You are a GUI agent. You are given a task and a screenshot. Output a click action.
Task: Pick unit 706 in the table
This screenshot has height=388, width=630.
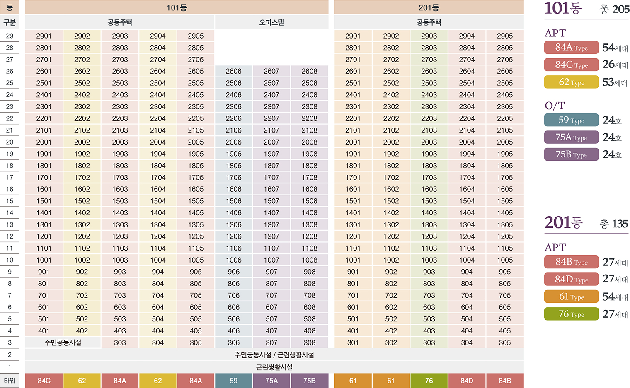(x=234, y=295)
